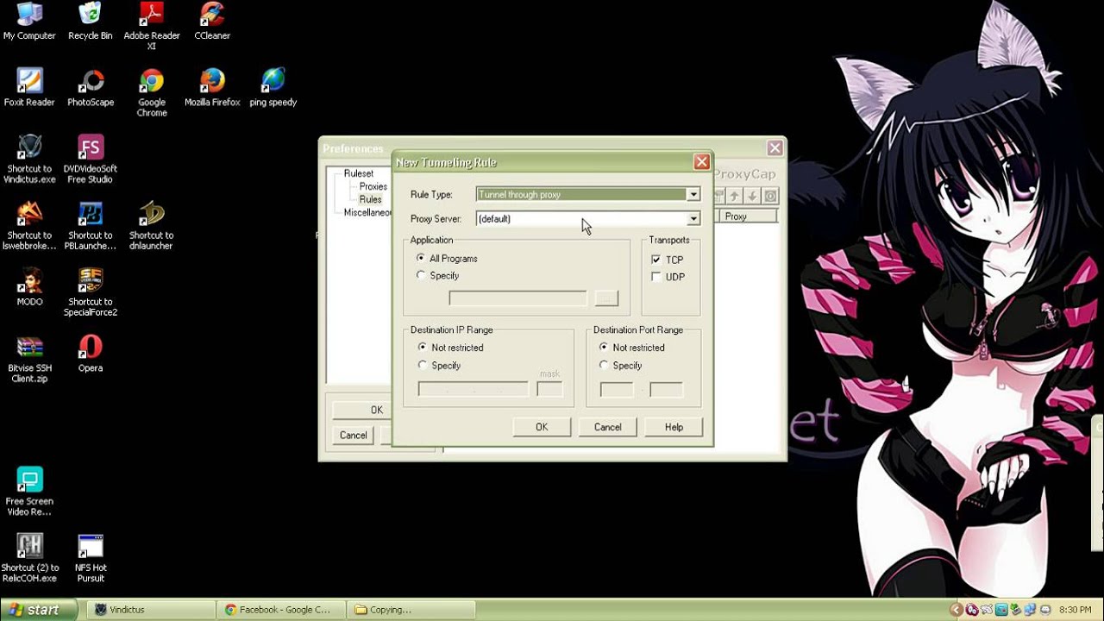Switch to Copying... taskbar button
This screenshot has height=621, width=1104.
pos(411,610)
